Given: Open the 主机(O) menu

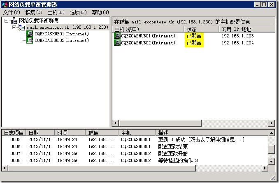Looking at the screenshot, I should point(56,12).
